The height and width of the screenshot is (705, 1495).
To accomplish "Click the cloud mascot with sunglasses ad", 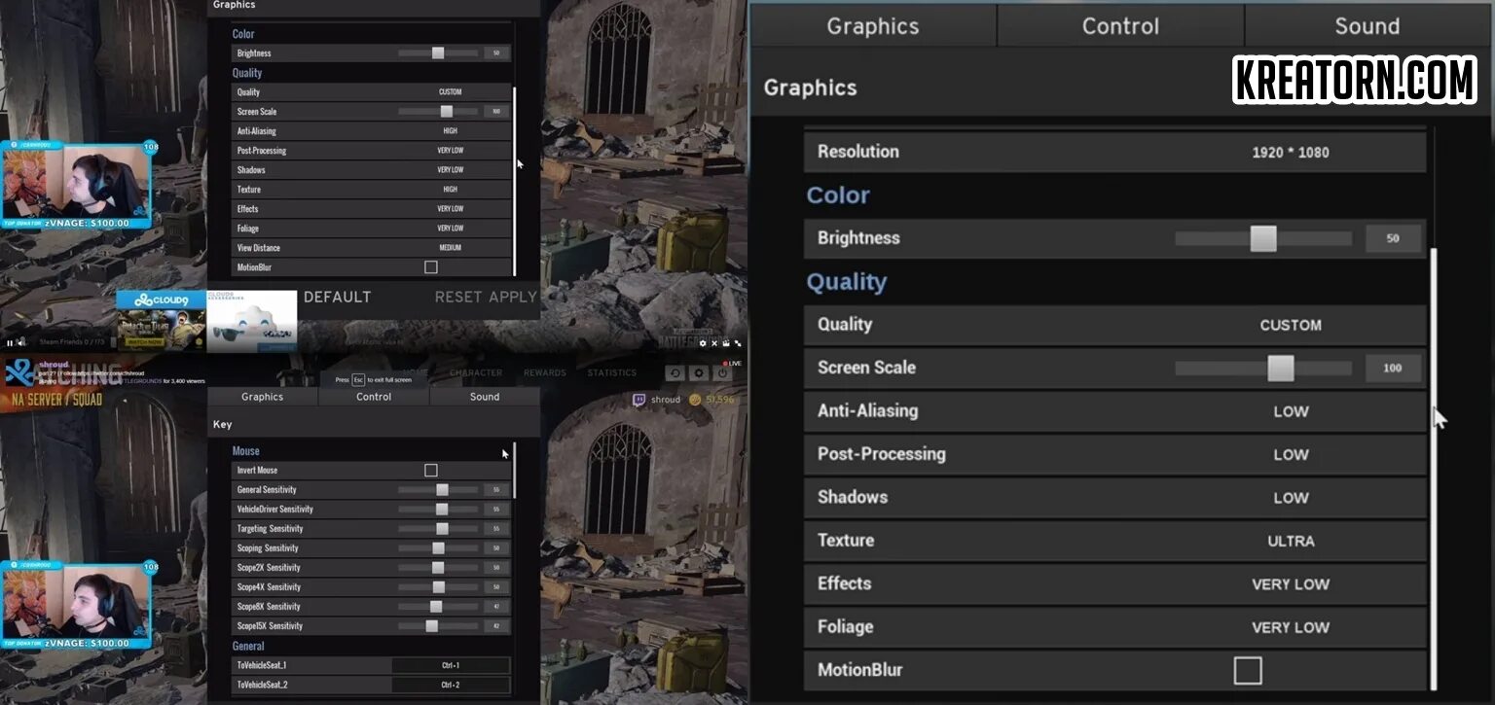I will (252, 321).
